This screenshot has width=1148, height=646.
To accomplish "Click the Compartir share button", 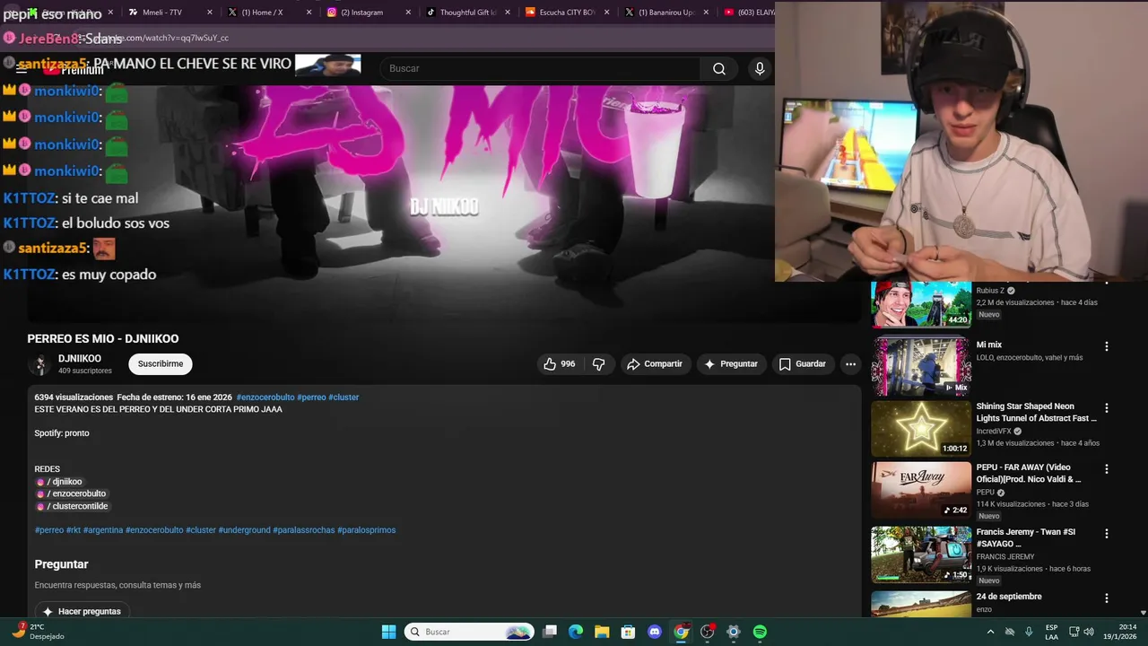I will tap(655, 364).
